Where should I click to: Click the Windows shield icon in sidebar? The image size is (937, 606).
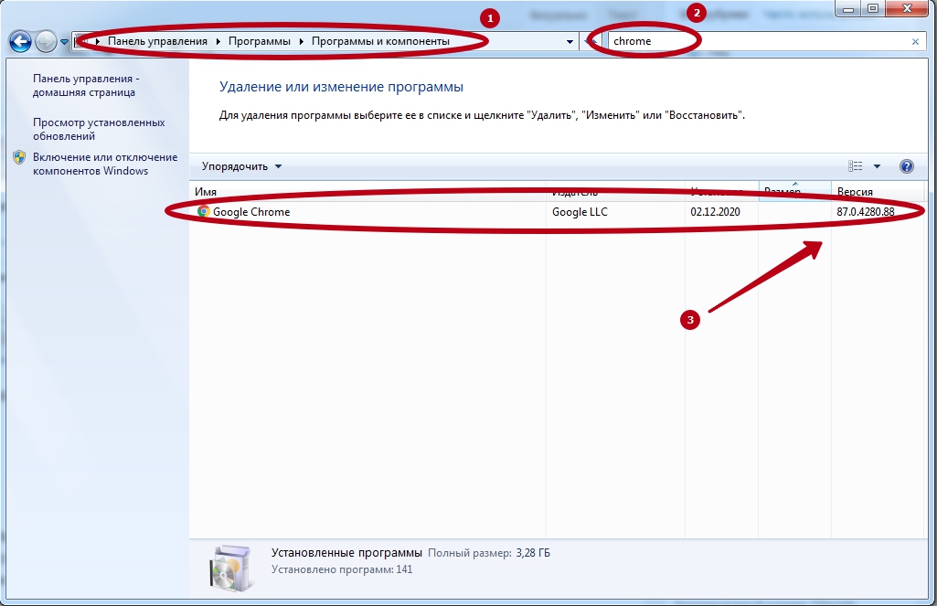point(19,157)
